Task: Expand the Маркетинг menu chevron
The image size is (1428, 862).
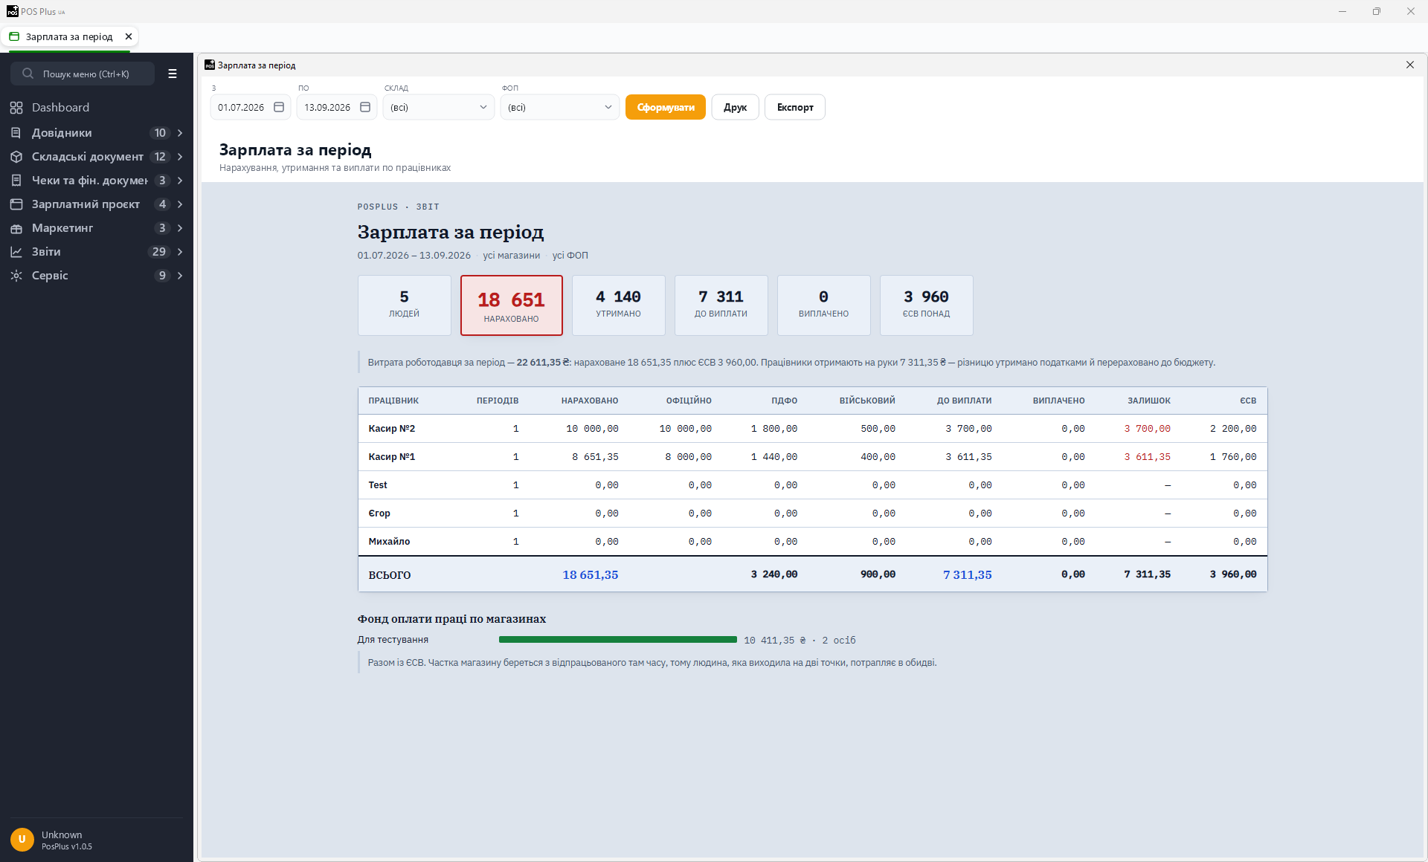Action: (x=180, y=228)
